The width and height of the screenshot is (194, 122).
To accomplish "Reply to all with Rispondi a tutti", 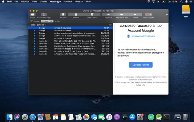I will click(x=122, y=14).
